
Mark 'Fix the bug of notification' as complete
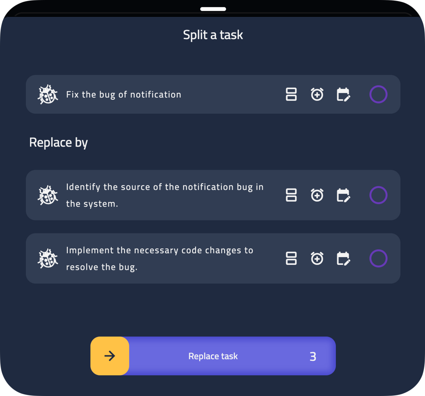click(x=378, y=94)
